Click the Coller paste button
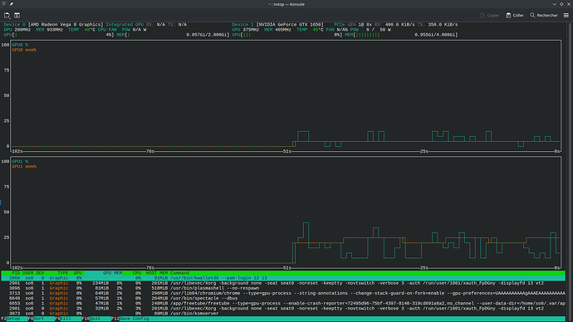 [515, 15]
